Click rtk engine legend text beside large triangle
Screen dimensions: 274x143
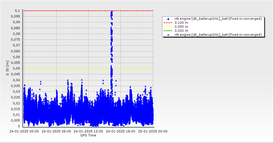(x=218, y=19)
